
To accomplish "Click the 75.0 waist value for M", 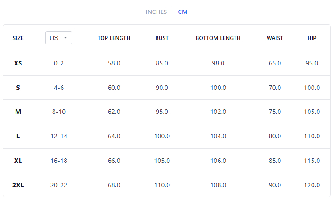I will 275,112.
